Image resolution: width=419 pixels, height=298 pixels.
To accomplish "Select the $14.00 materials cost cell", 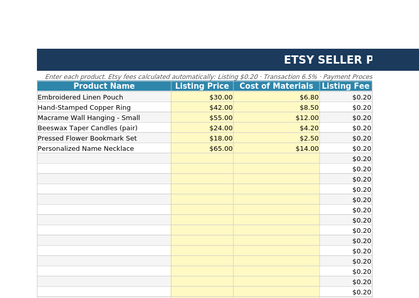I will pos(276,148).
